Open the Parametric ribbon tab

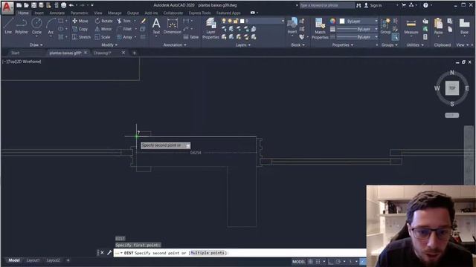click(x=80, y=13)
